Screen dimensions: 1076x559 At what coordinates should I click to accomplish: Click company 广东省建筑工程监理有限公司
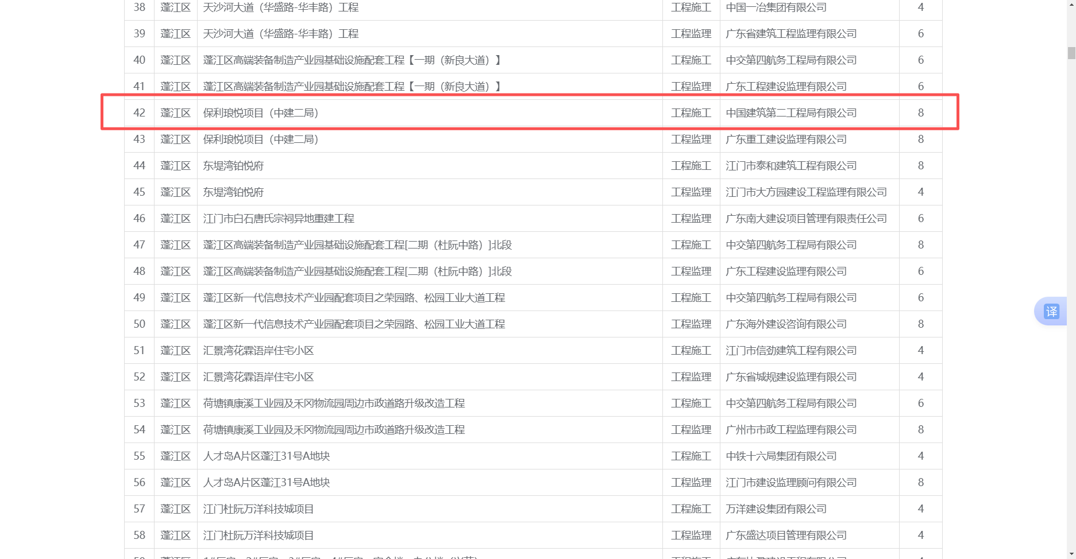[791, 34]
